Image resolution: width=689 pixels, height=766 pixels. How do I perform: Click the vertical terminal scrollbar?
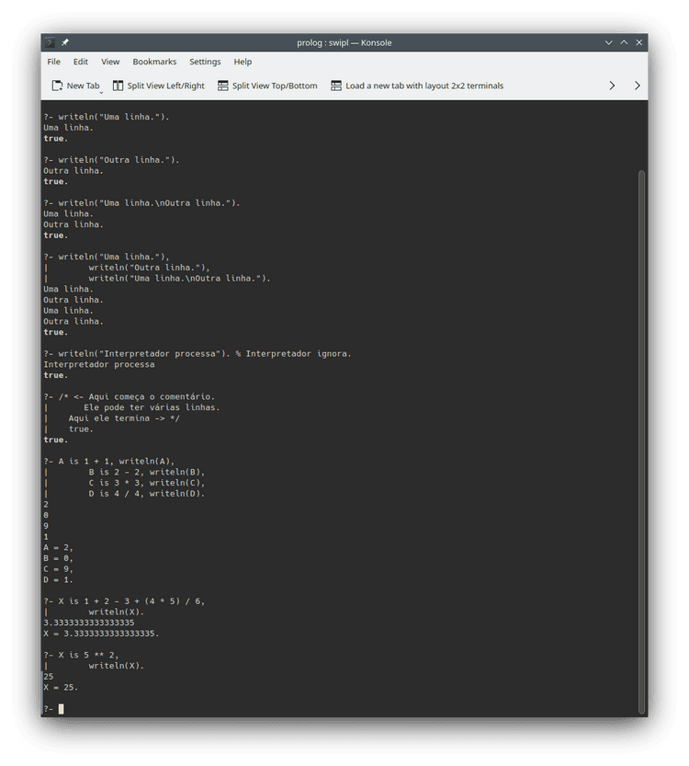pos(641,441)
